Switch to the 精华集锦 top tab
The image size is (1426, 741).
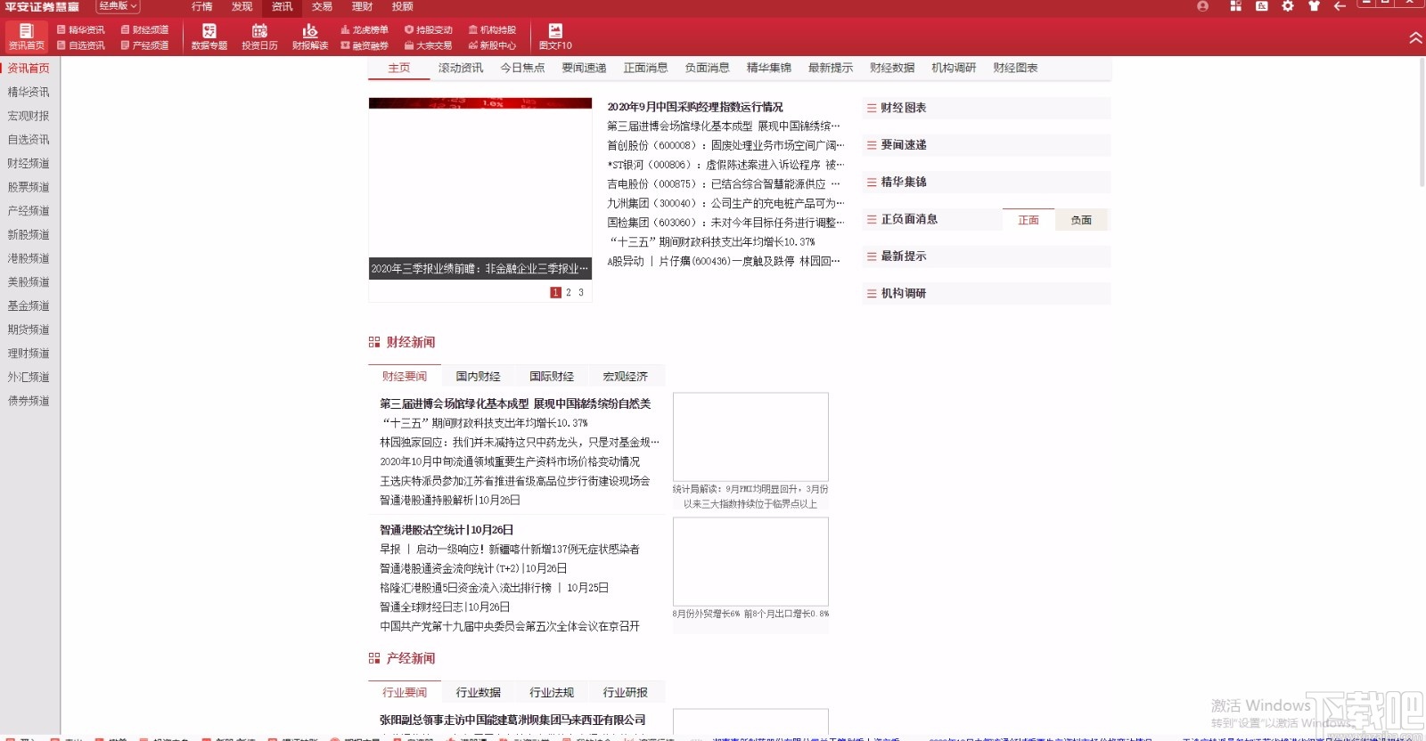tap(769, 68)
